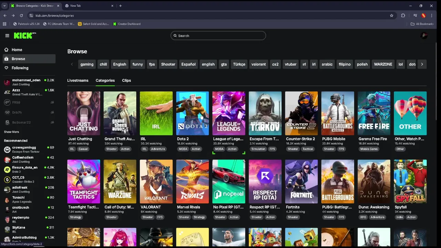Click the address bar URL

(x=54, y=15)
